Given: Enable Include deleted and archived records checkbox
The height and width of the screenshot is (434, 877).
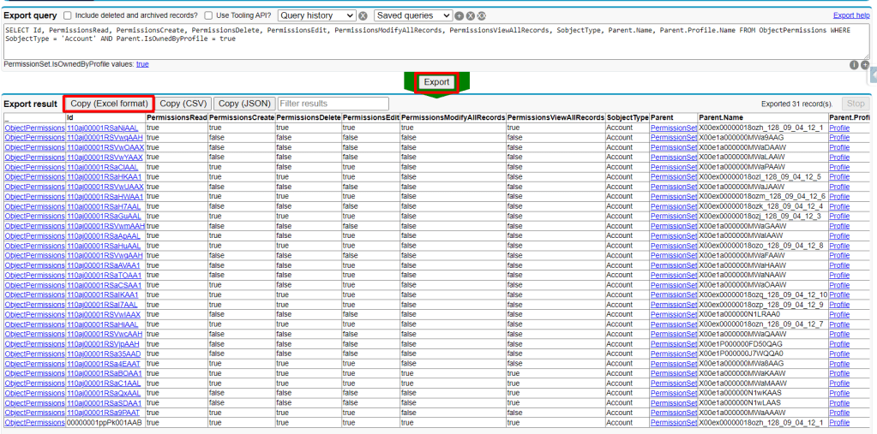Looking at the screenshot, I should click(68, 15).
